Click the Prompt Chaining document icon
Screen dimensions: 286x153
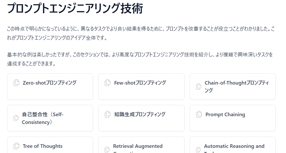pyautogui.click(x=199, y=115)
